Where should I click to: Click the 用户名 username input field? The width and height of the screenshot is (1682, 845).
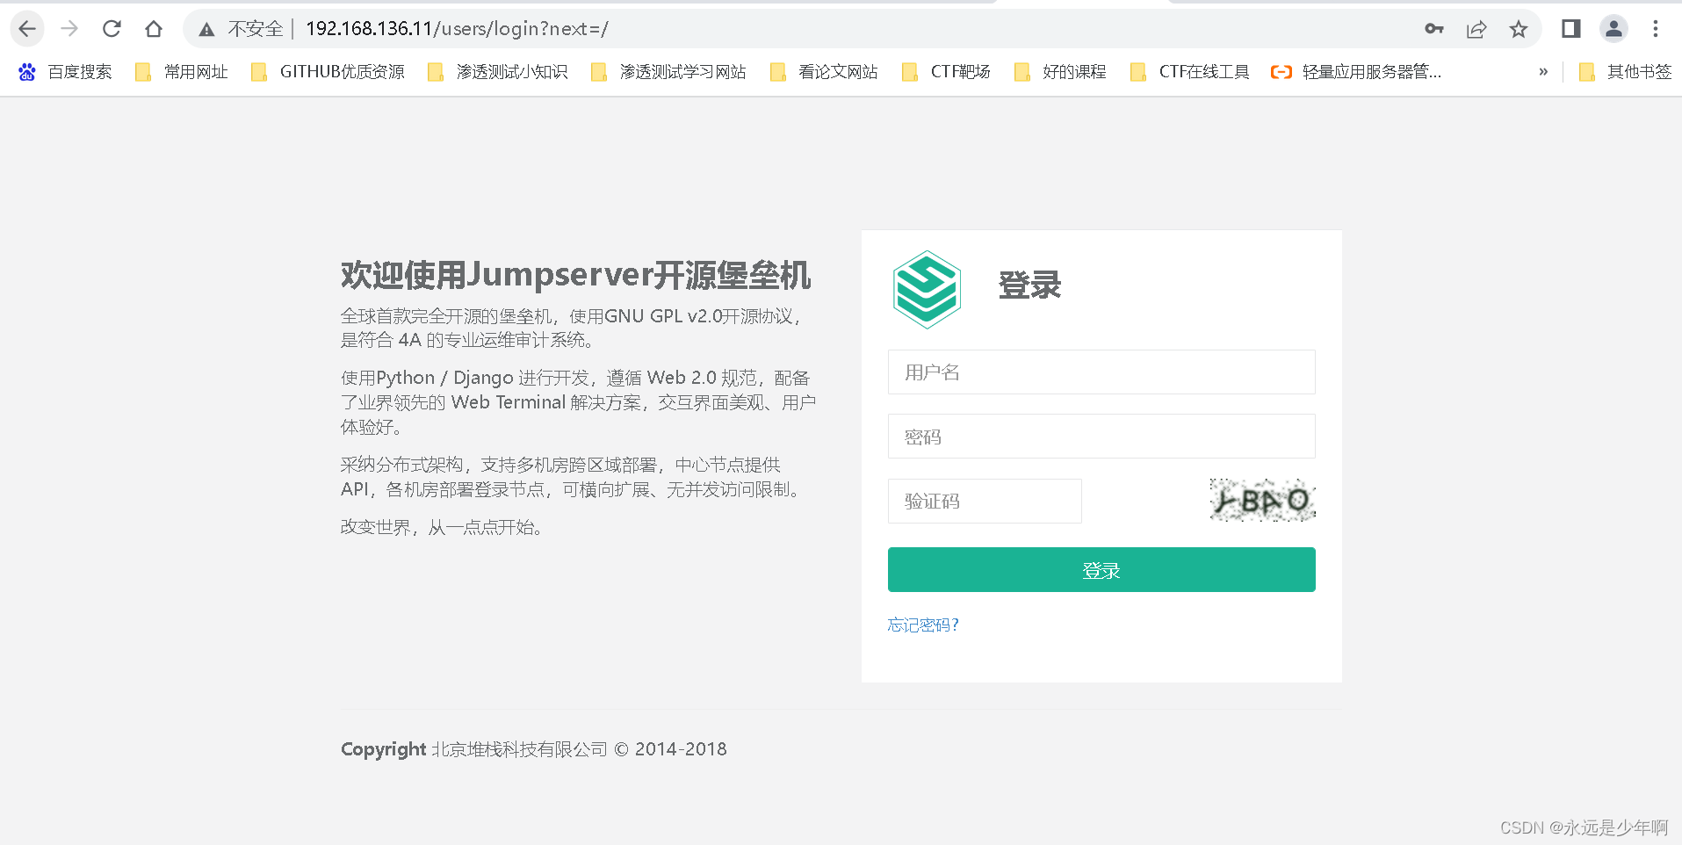[1101, 372]
